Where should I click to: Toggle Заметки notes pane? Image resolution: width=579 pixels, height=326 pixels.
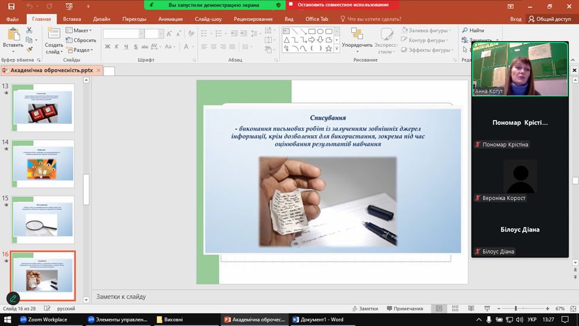(x=364, y=309)
